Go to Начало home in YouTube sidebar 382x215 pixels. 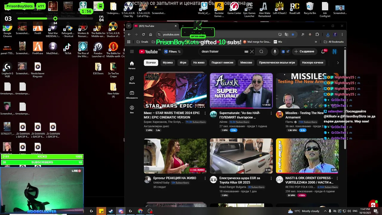(132, 65)
